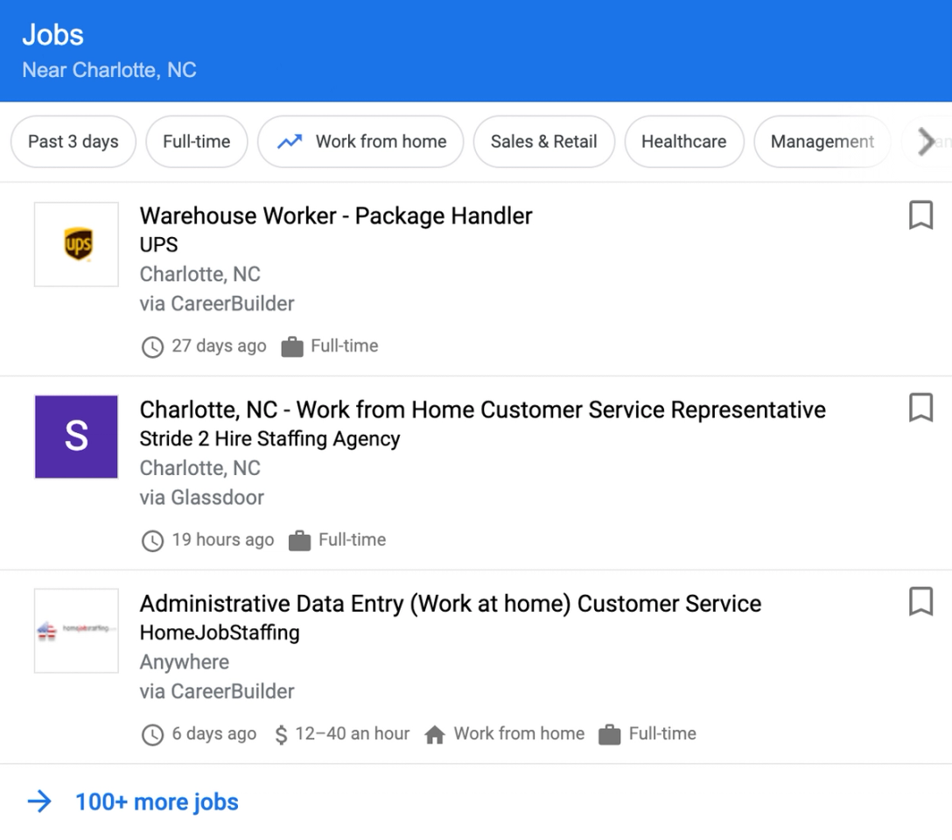Open the Charlotte, NC - Work from Home job listing
This screenshot has height=840, width=952.
click(x=482, y=409)
